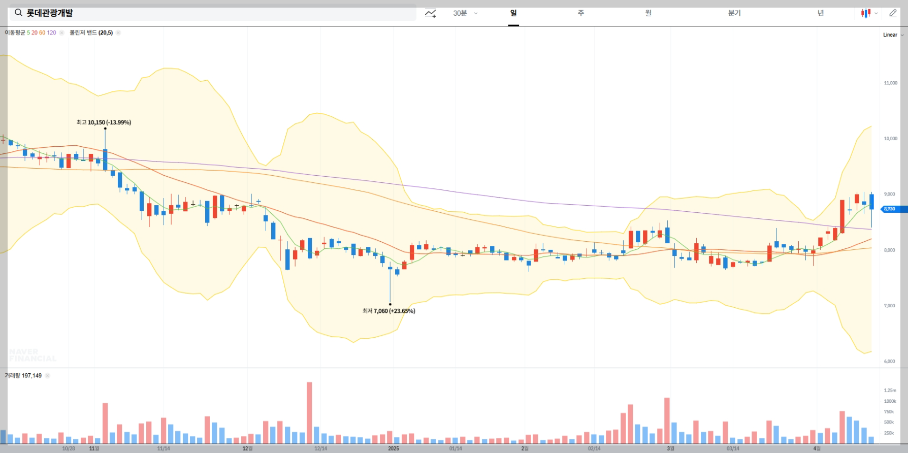The image size is (908, 453).
Task: Click the 01/14 date axis label
Action: (456, 448)
